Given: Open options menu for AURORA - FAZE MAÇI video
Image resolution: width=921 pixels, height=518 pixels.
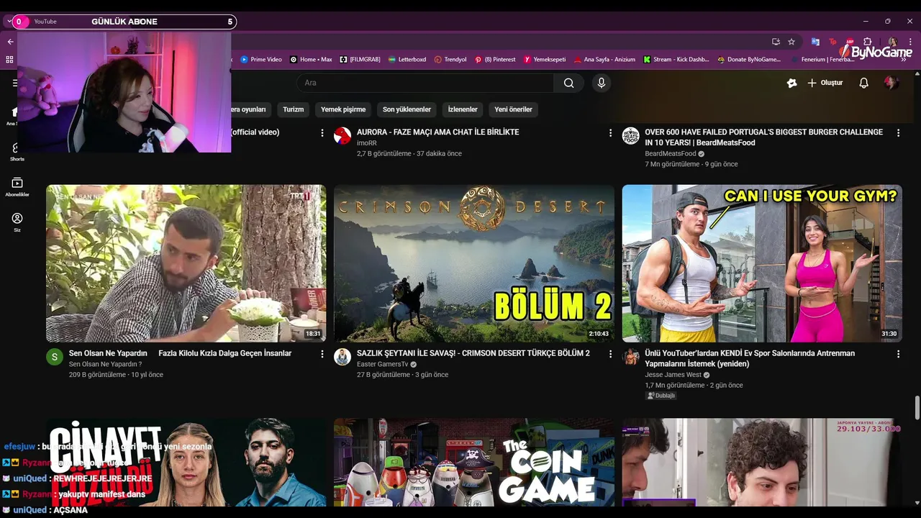Looking at the screenshot, I should click(610, 133).
